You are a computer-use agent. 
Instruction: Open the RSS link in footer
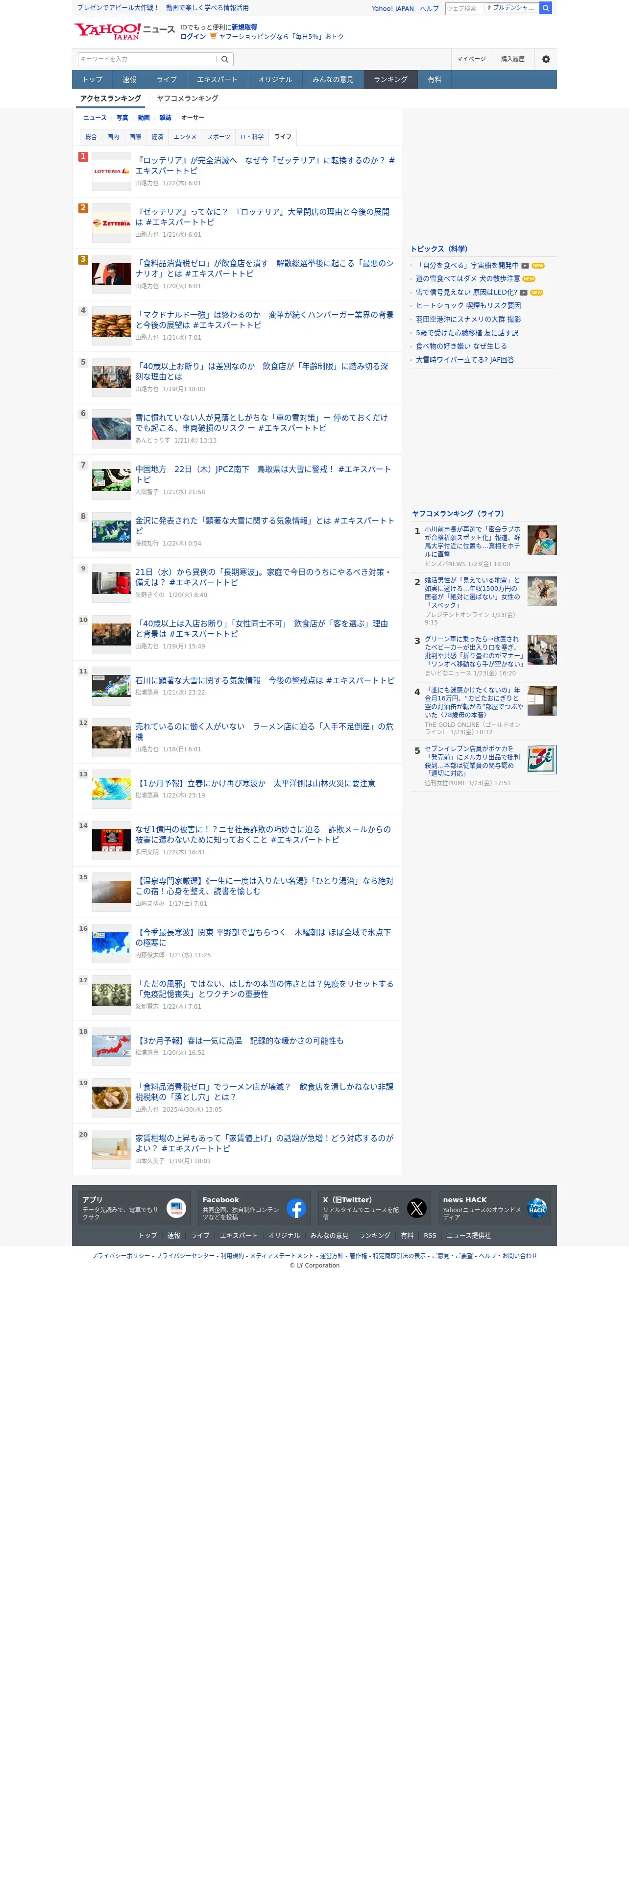(430, 1236)
